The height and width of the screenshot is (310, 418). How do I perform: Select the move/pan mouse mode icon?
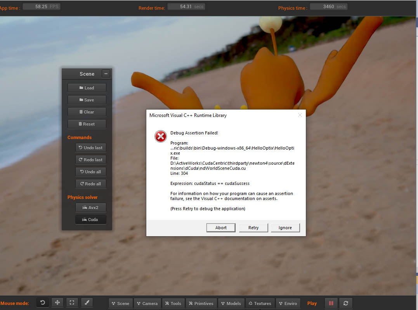[57, 303]
